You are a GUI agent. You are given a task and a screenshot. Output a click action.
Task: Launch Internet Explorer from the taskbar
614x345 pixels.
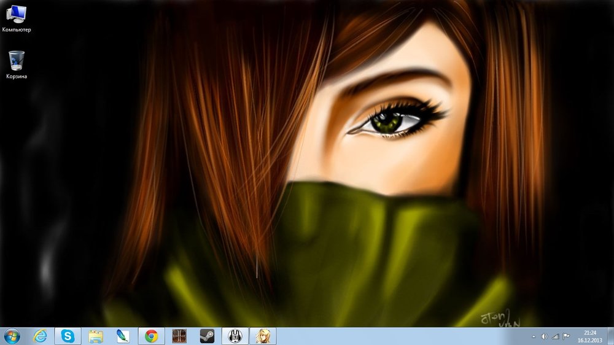coord(41,336)
